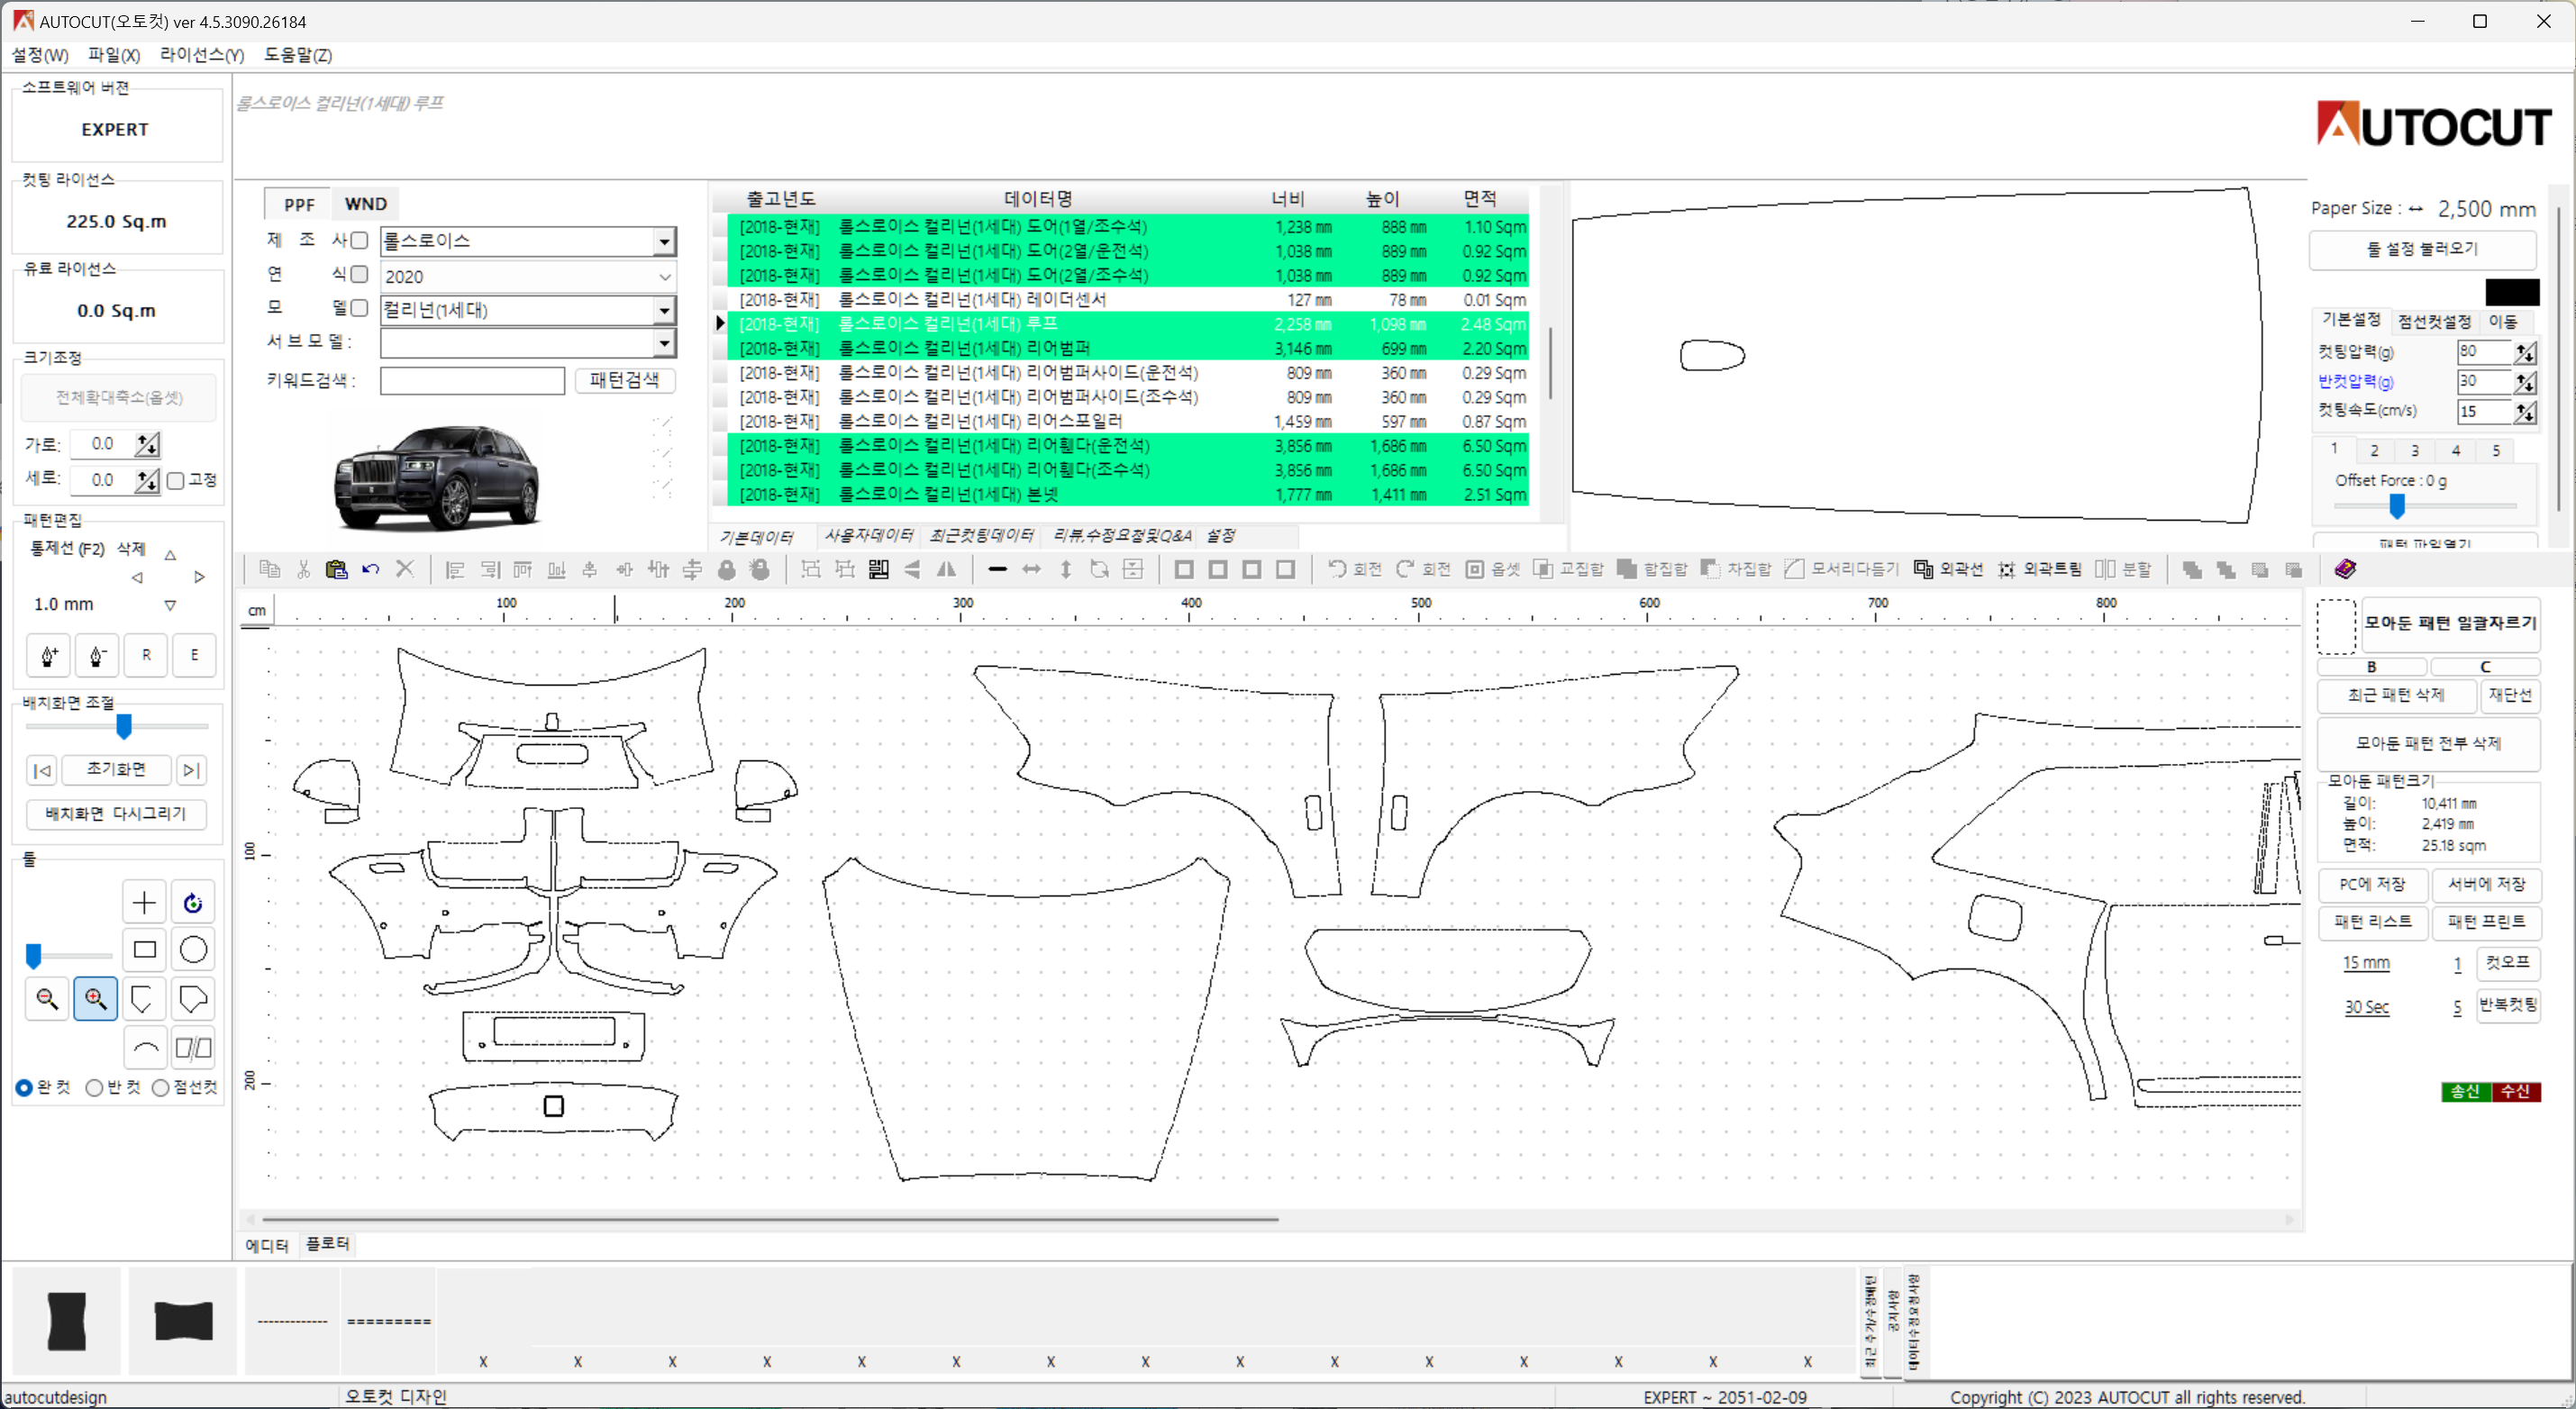2576x1409 pixels.
Task: Click the 모아둔 패턴 전부 삭제 button
Action: pyautogui.click(x=2428, y=742)
